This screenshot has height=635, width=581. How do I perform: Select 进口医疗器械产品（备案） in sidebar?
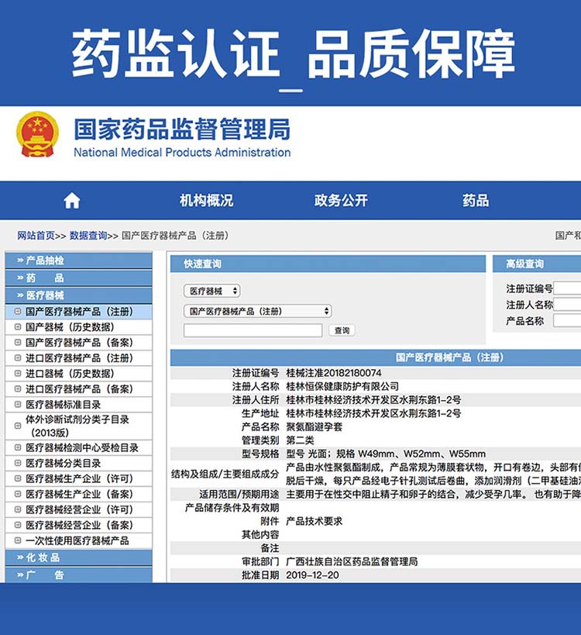pos(79,389)
